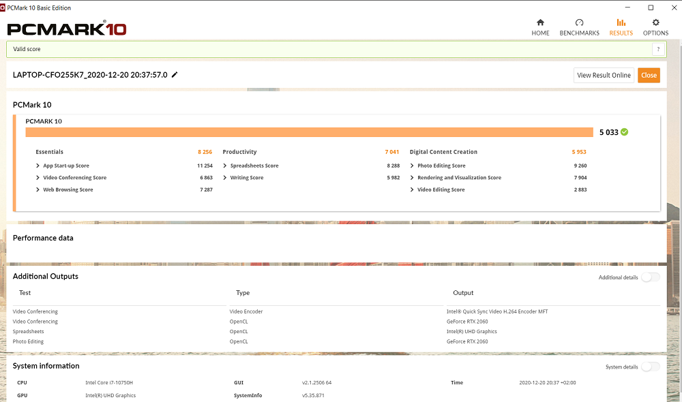Click the Productivity score 7 041
682x402 pixels.
(x=392, y=152)
